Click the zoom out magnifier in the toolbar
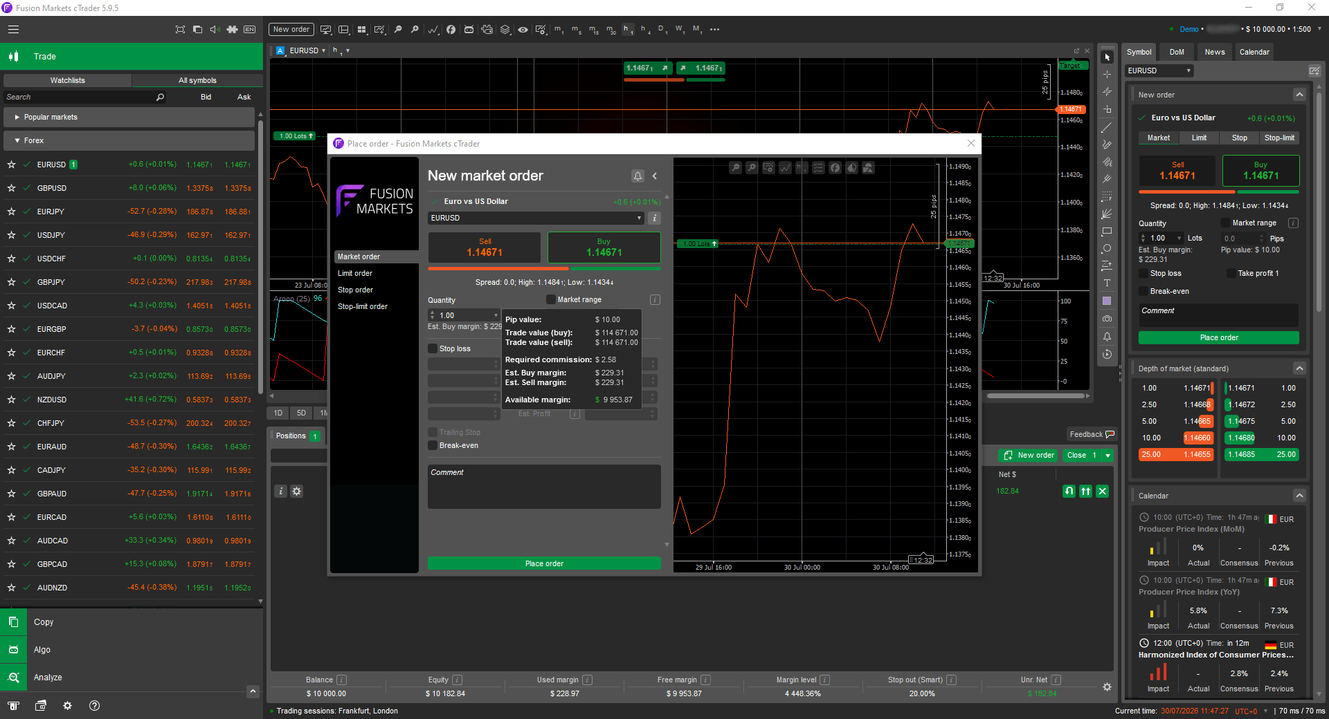 click(x=398, y=29)
